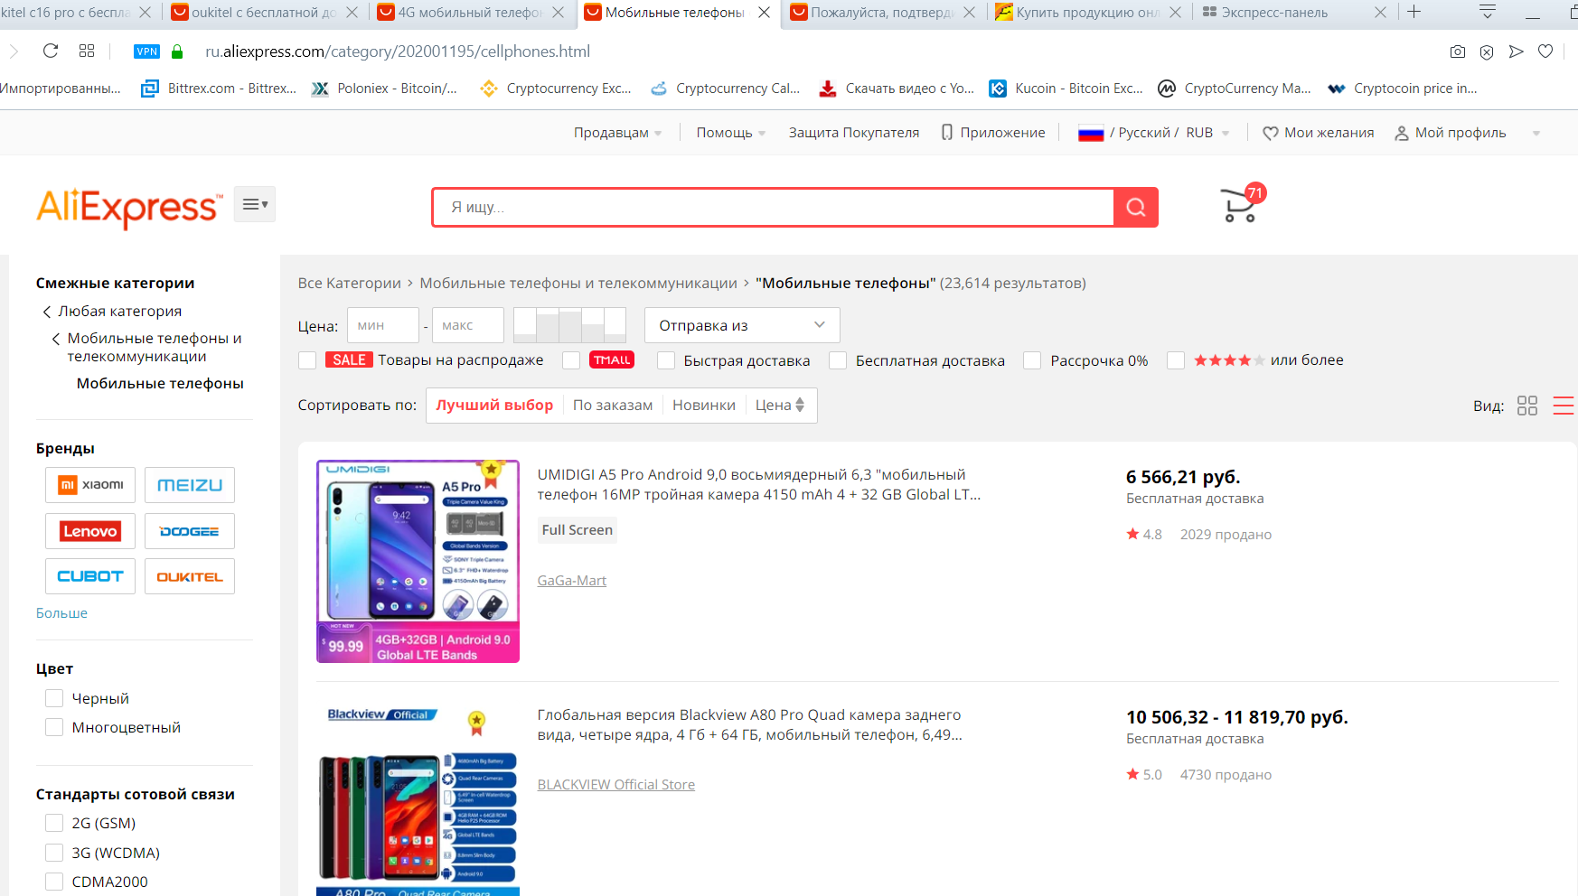
Task: Sort by Новинки
Action: pos(704,406)
